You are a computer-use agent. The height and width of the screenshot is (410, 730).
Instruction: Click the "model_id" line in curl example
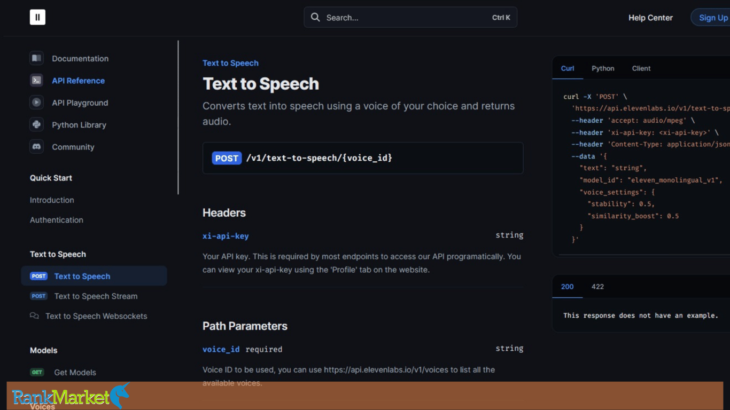coord(650,180)
